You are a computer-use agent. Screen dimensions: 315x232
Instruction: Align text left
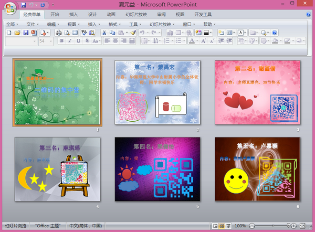[x=107, y=41]
